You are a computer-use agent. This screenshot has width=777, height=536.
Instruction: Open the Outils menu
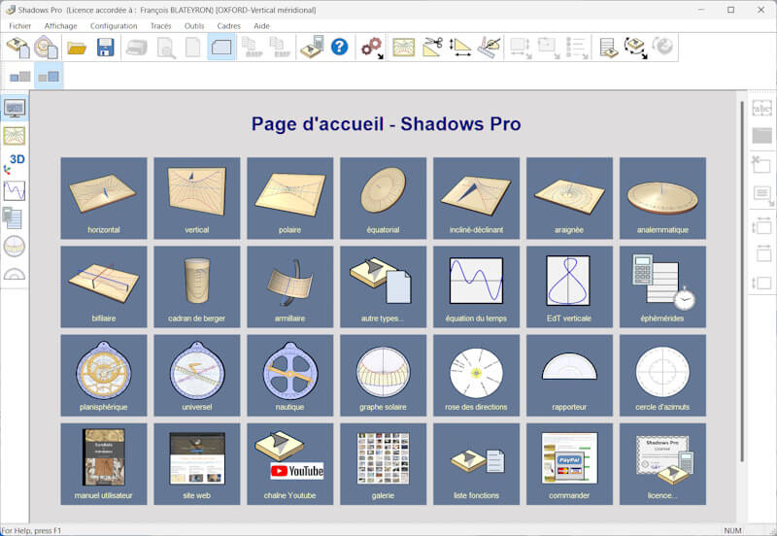click(x=193, y=26)
